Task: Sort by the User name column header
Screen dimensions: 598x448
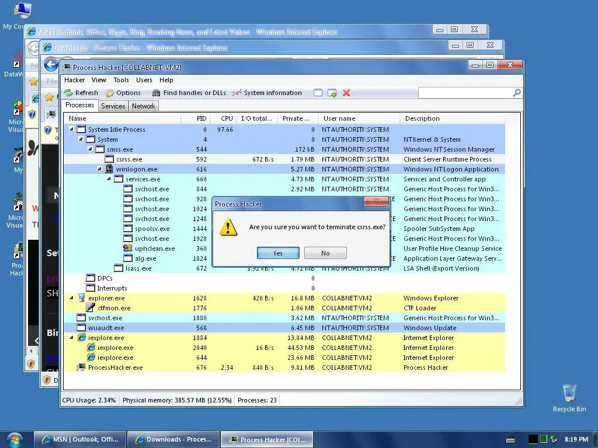Action: [359, 118]
